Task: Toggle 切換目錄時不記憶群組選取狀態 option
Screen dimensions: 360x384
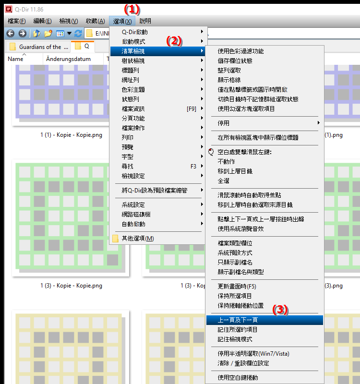Action: tap(265, 99)
